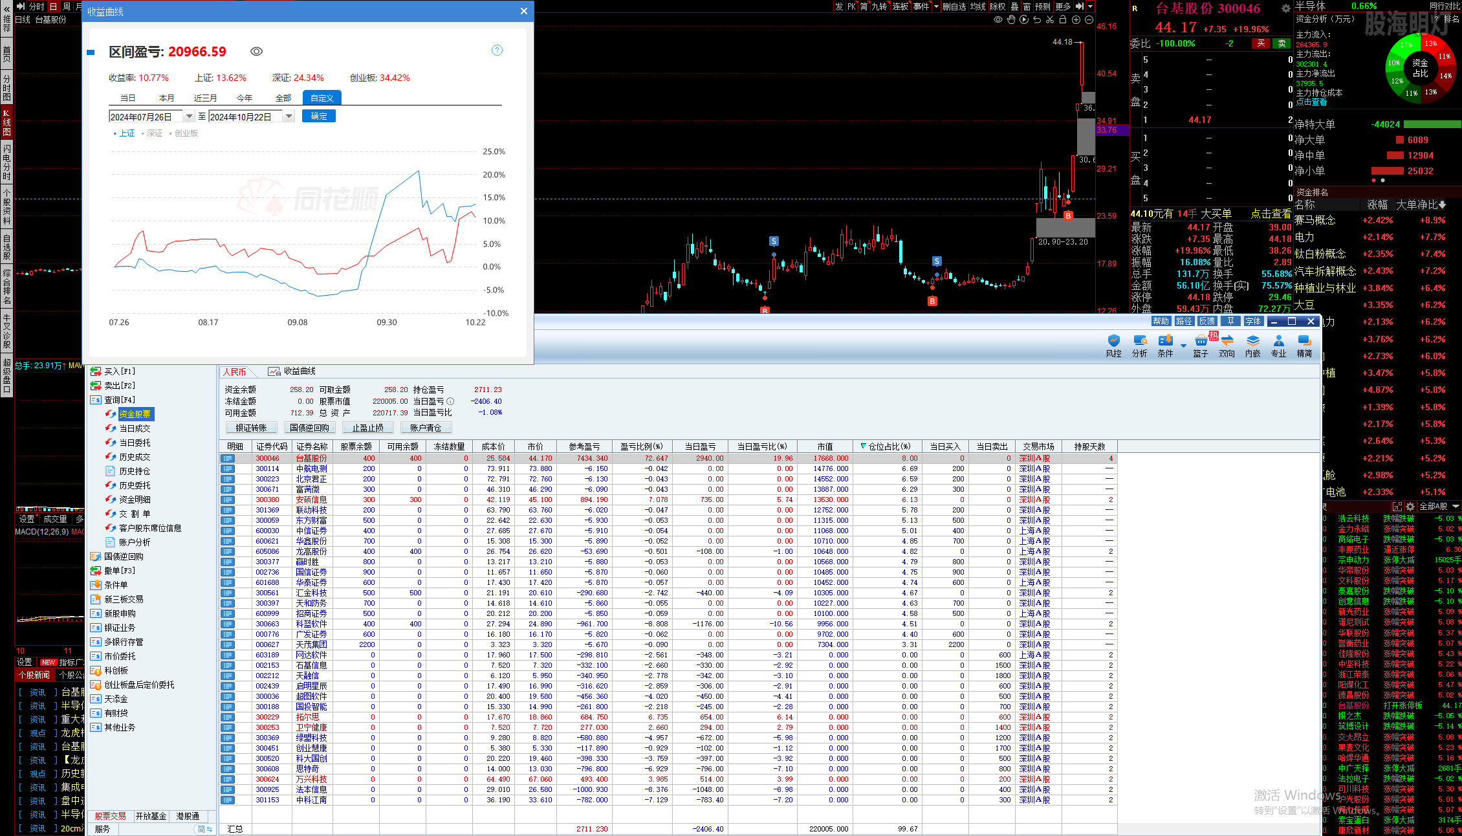
Task: Select the 全部 period tab
Action: [x=283, y=98]
